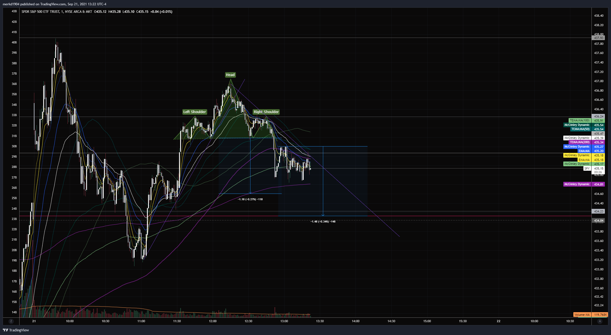Click the blue EMA:MA indicator label
611x335 pixels.
coord(584,151)
